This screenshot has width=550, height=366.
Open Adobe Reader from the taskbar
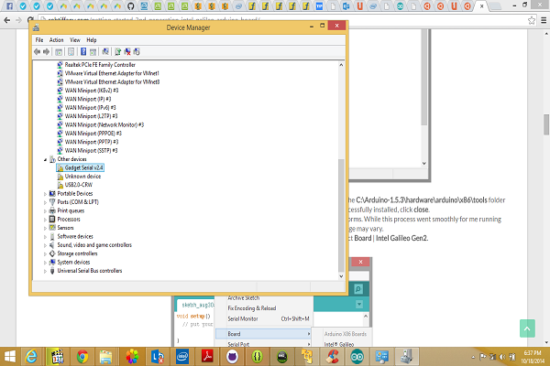click(x=207, y=357)
